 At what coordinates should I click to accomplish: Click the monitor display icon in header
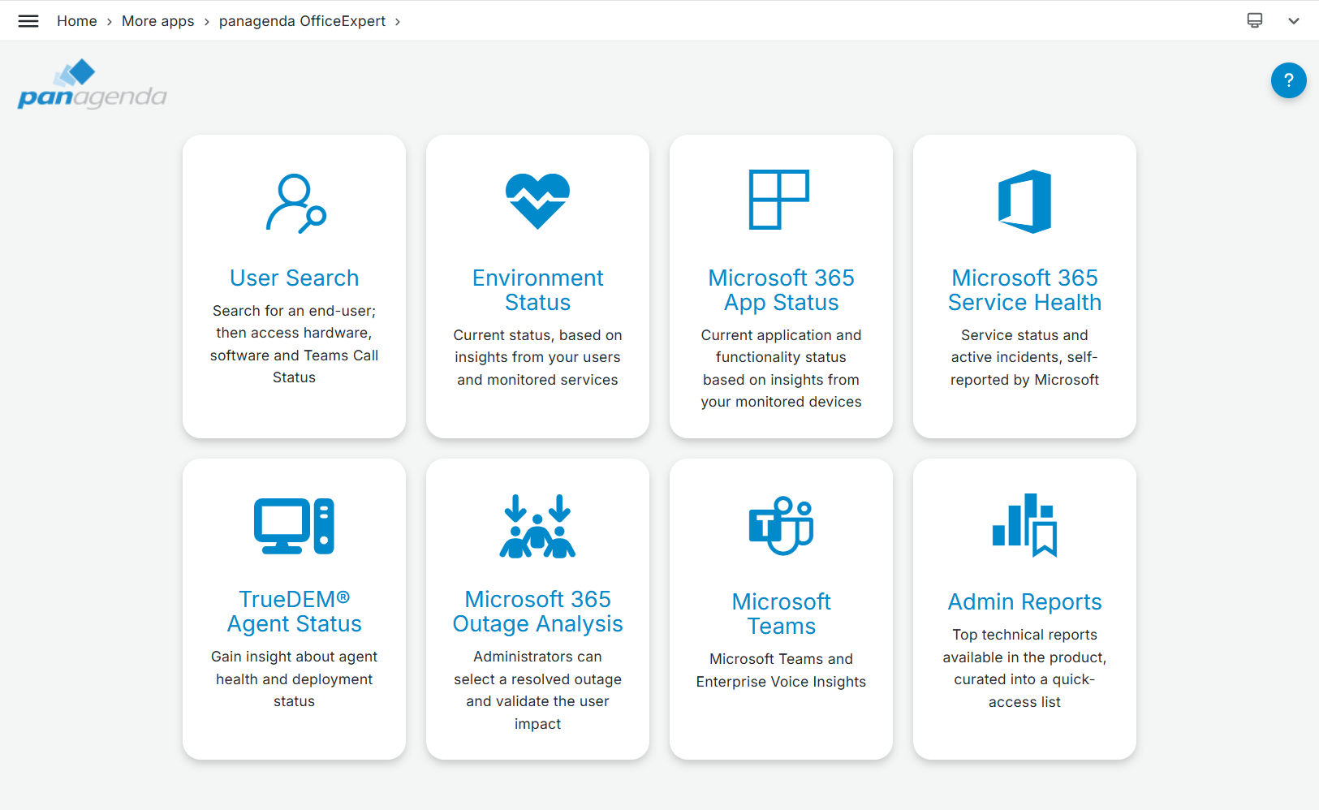[1255, 20]
